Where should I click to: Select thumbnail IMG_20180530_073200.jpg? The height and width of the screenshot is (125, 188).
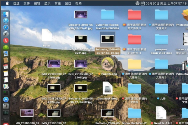[54, 64]
